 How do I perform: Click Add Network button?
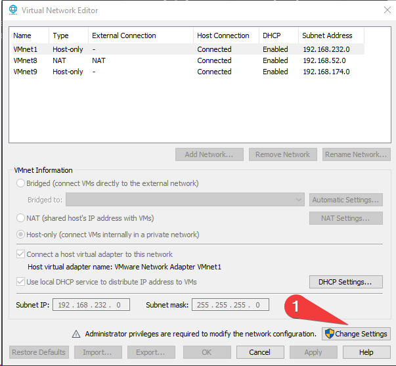(x=209, y=154)
